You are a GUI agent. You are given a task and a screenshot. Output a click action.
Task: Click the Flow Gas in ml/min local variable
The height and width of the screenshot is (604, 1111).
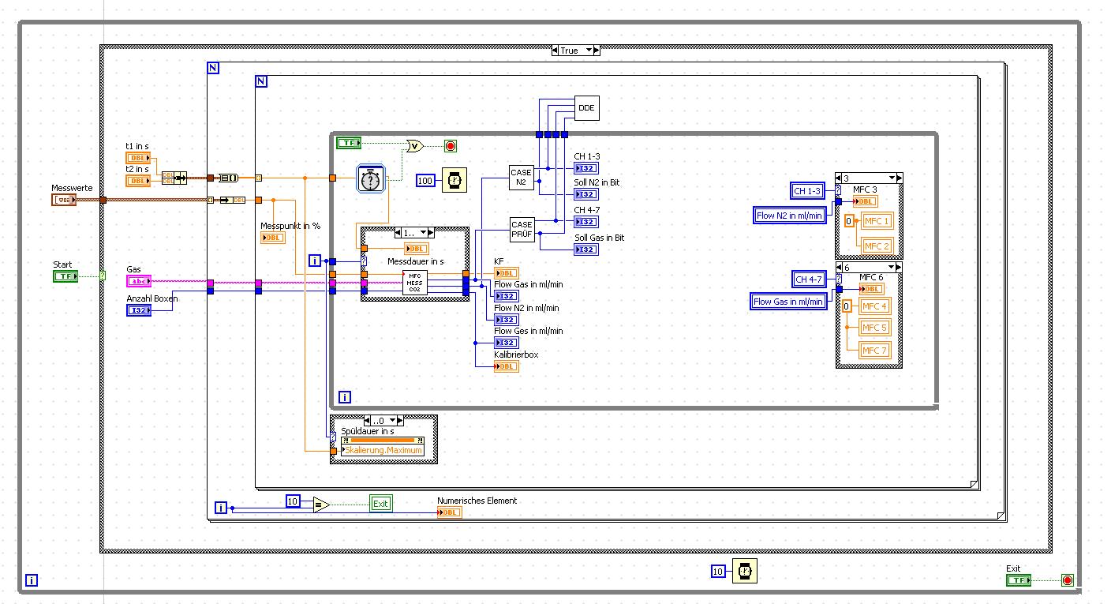(x=788, y=301)
